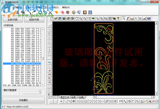Click the 模拟切削速度 slider handle
This screenshot has width=160, height=109.
coord(40,91)
